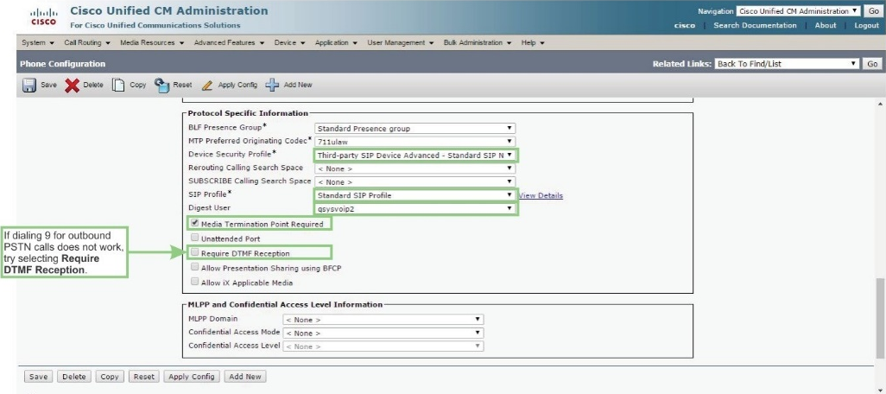Expand the SIP Profile dropdown
The image size is (886, 394).
[415, 195]
